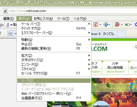This screenshot has width=137, height=107.
Task: Open Web ページのプライバシー ポリシー(V)
Action: pos(54,94)
